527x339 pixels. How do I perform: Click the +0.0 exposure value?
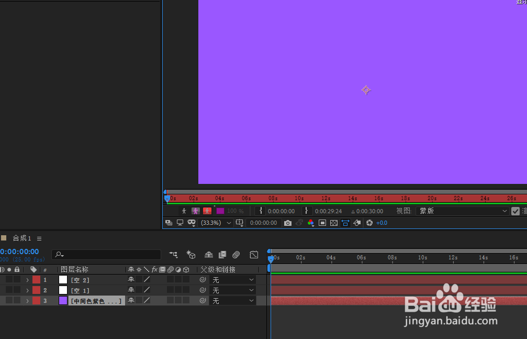tap(382, 223)
